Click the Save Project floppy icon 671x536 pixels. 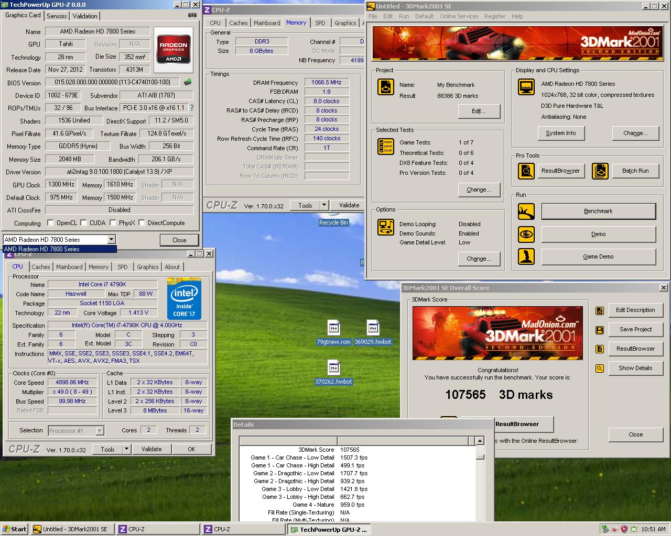pyautogui.click(x=600, y=330)
